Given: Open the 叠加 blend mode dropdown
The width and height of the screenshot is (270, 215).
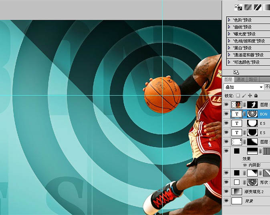Looking at the screenshot, I should tap(244, 87).
